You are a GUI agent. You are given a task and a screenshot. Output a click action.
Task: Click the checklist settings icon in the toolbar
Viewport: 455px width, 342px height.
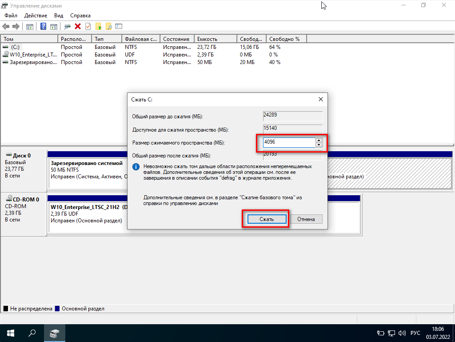point(119,27)
